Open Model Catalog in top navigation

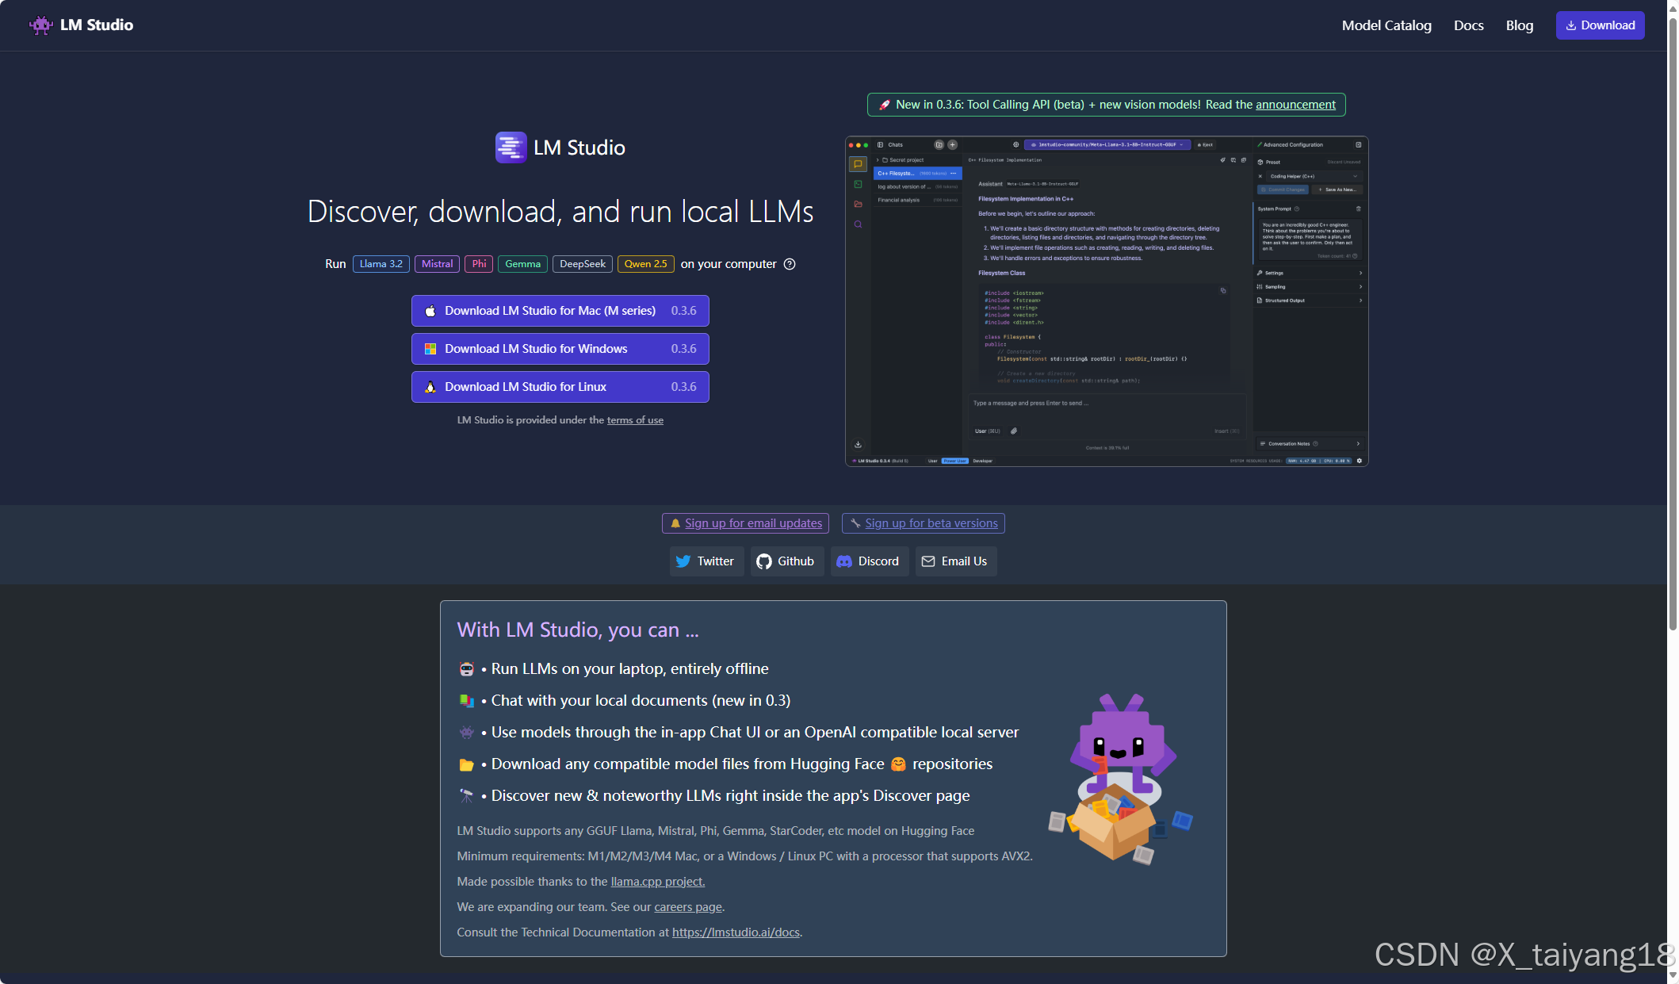pos(1386,25)
